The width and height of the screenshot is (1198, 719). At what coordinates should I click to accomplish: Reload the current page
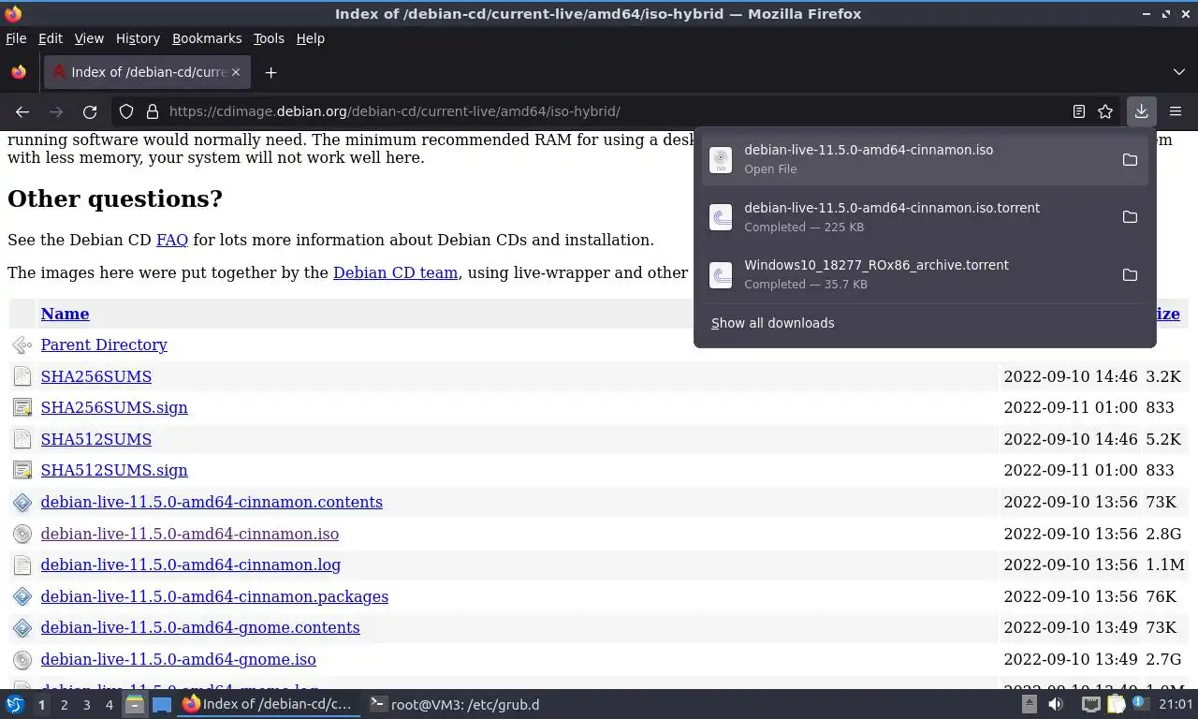[90, 111]
